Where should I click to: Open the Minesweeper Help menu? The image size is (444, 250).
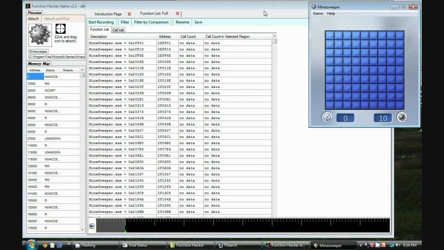pyautogui.click(x=331, y=14)
